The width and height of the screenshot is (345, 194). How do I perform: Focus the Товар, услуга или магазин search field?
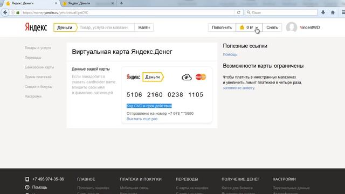(x=106, y=27)
